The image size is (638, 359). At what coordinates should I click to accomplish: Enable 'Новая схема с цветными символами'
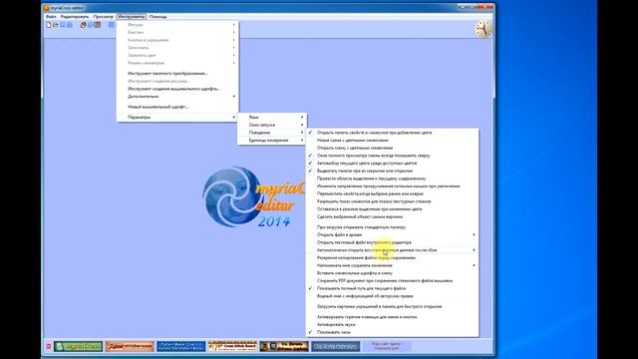(x=392, y=140)
